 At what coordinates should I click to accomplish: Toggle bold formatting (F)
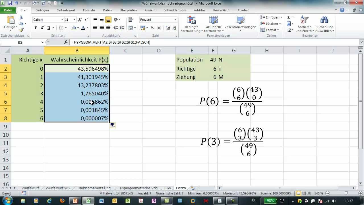click(36, 28)
